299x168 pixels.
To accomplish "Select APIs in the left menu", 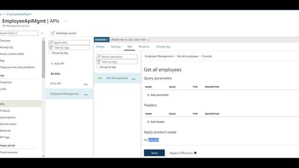I will click(21, 104).
